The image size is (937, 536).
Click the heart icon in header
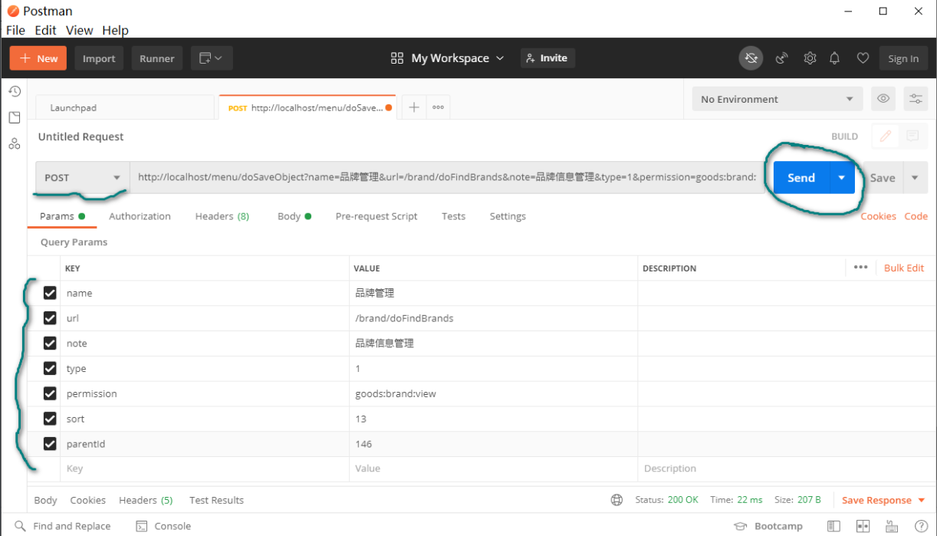pyautogui.click(x=863, y=58)
